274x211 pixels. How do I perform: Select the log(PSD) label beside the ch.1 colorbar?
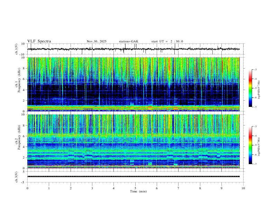259,90
